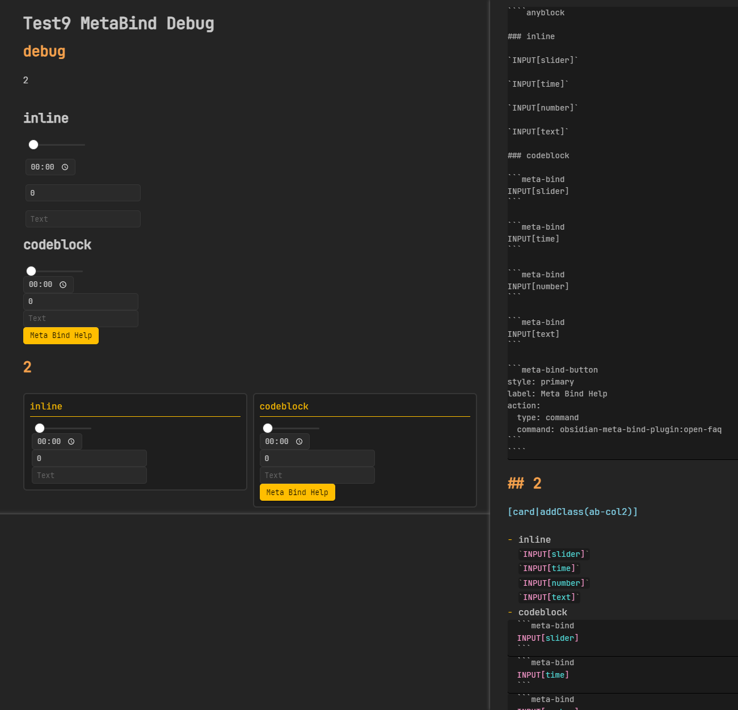Screen dimensions: 738x710
Task: Click the slider handle under inline heading
Action: [x=33, y=145]
